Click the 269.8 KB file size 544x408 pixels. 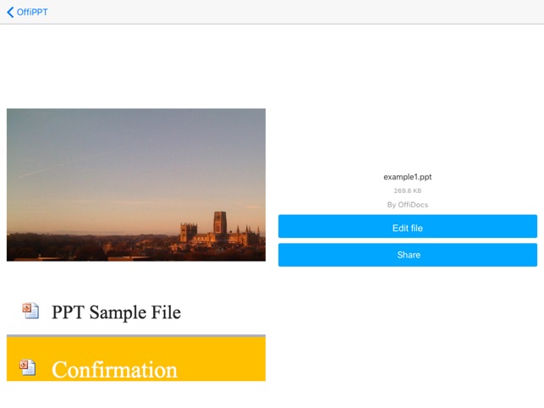(x=408, y=190)
